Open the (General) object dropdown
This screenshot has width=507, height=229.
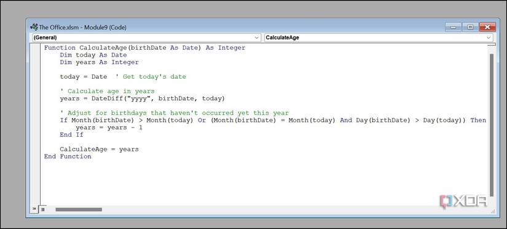pyautogui.click(x=146, y=38)
